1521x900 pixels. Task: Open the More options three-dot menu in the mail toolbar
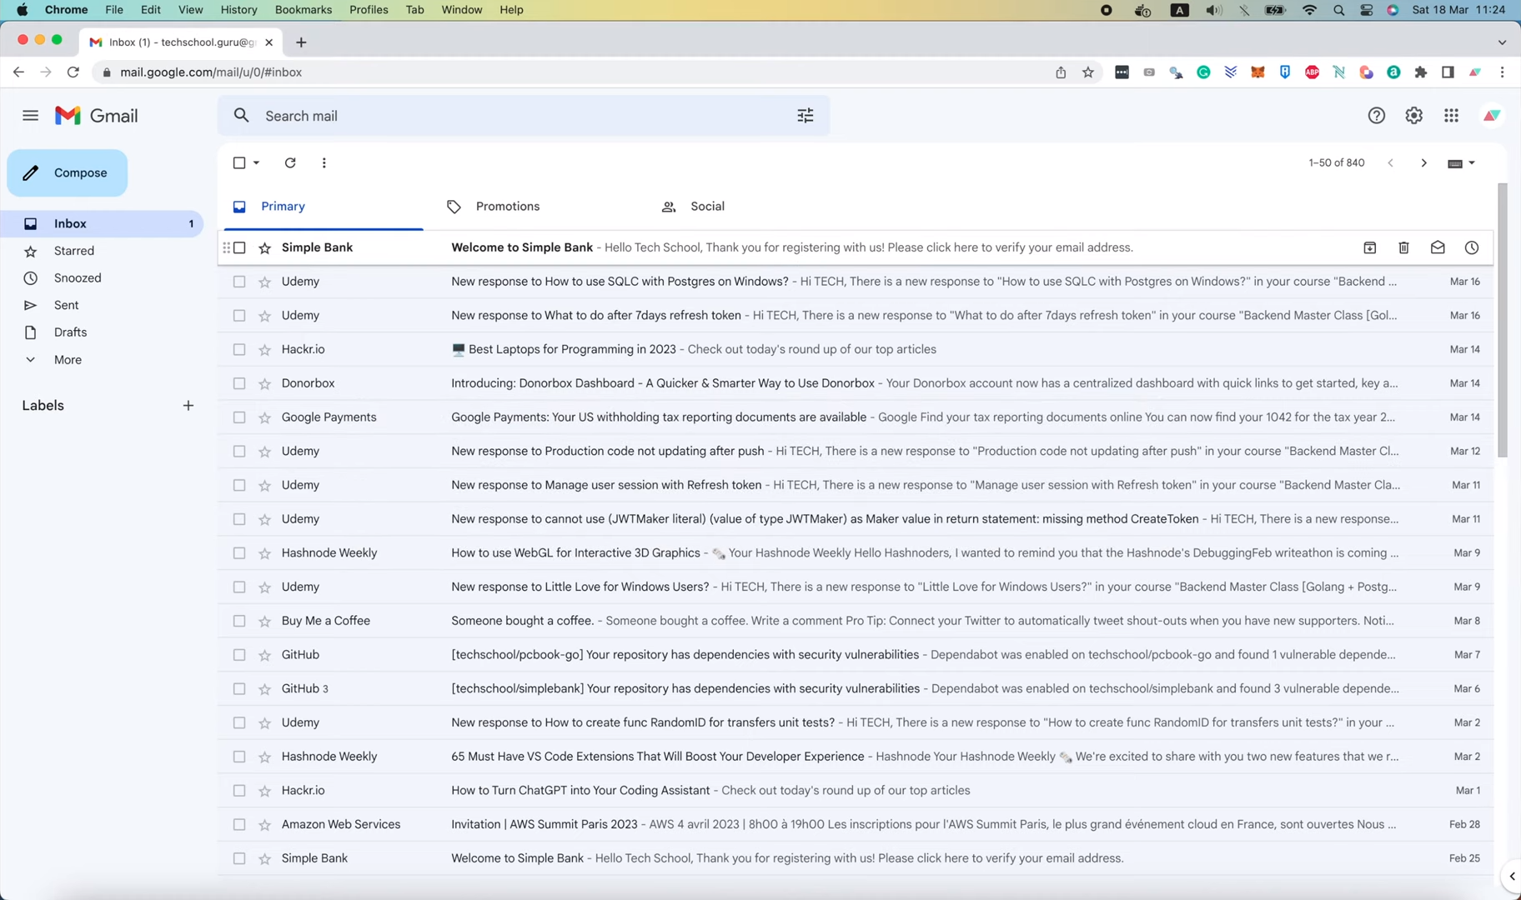tap(324, 162)
